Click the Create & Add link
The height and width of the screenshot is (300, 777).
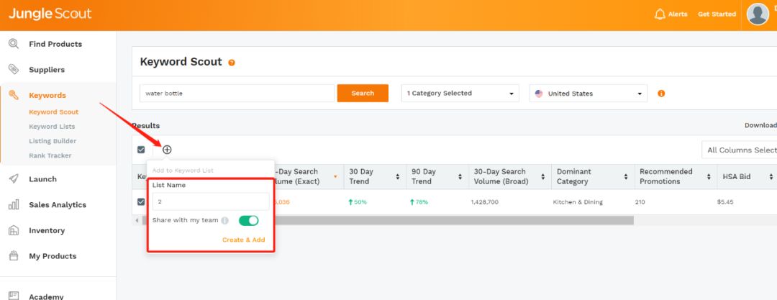(243, 240)
